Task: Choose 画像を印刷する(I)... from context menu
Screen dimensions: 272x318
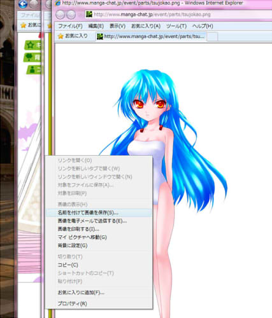Action: (x=99, y=229)
